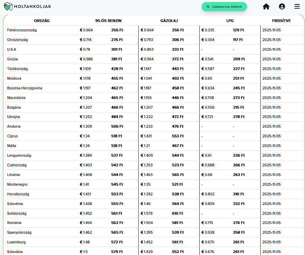Image resolution: width=305 pixels, height=255 pixels.
Task: Click the Holtankoljak logo
Action: (28, 6)
